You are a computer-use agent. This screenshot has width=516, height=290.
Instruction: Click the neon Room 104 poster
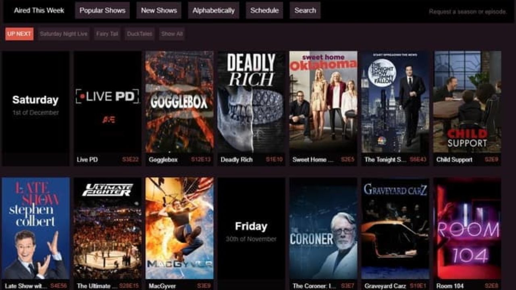click(x=467, y=228)
